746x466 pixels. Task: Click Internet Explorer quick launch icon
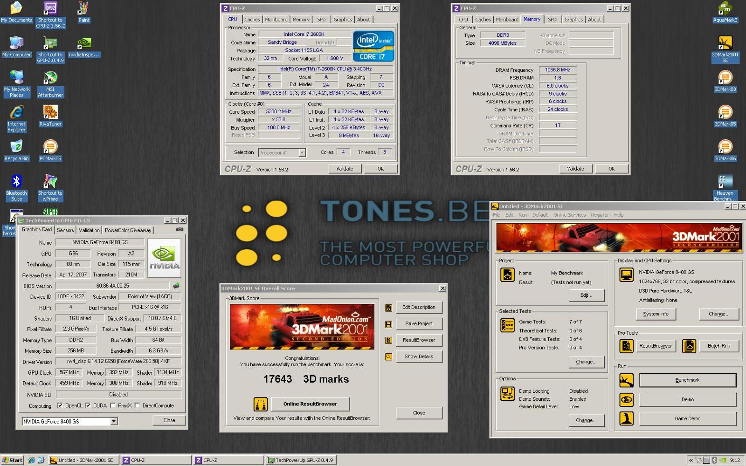[x=31, y=460]
